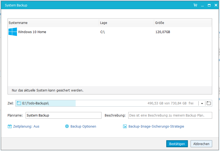Click the calendar icon next to Zeitplanung
This screenshot has height=151, width=220.
click(x=10, y=126)
